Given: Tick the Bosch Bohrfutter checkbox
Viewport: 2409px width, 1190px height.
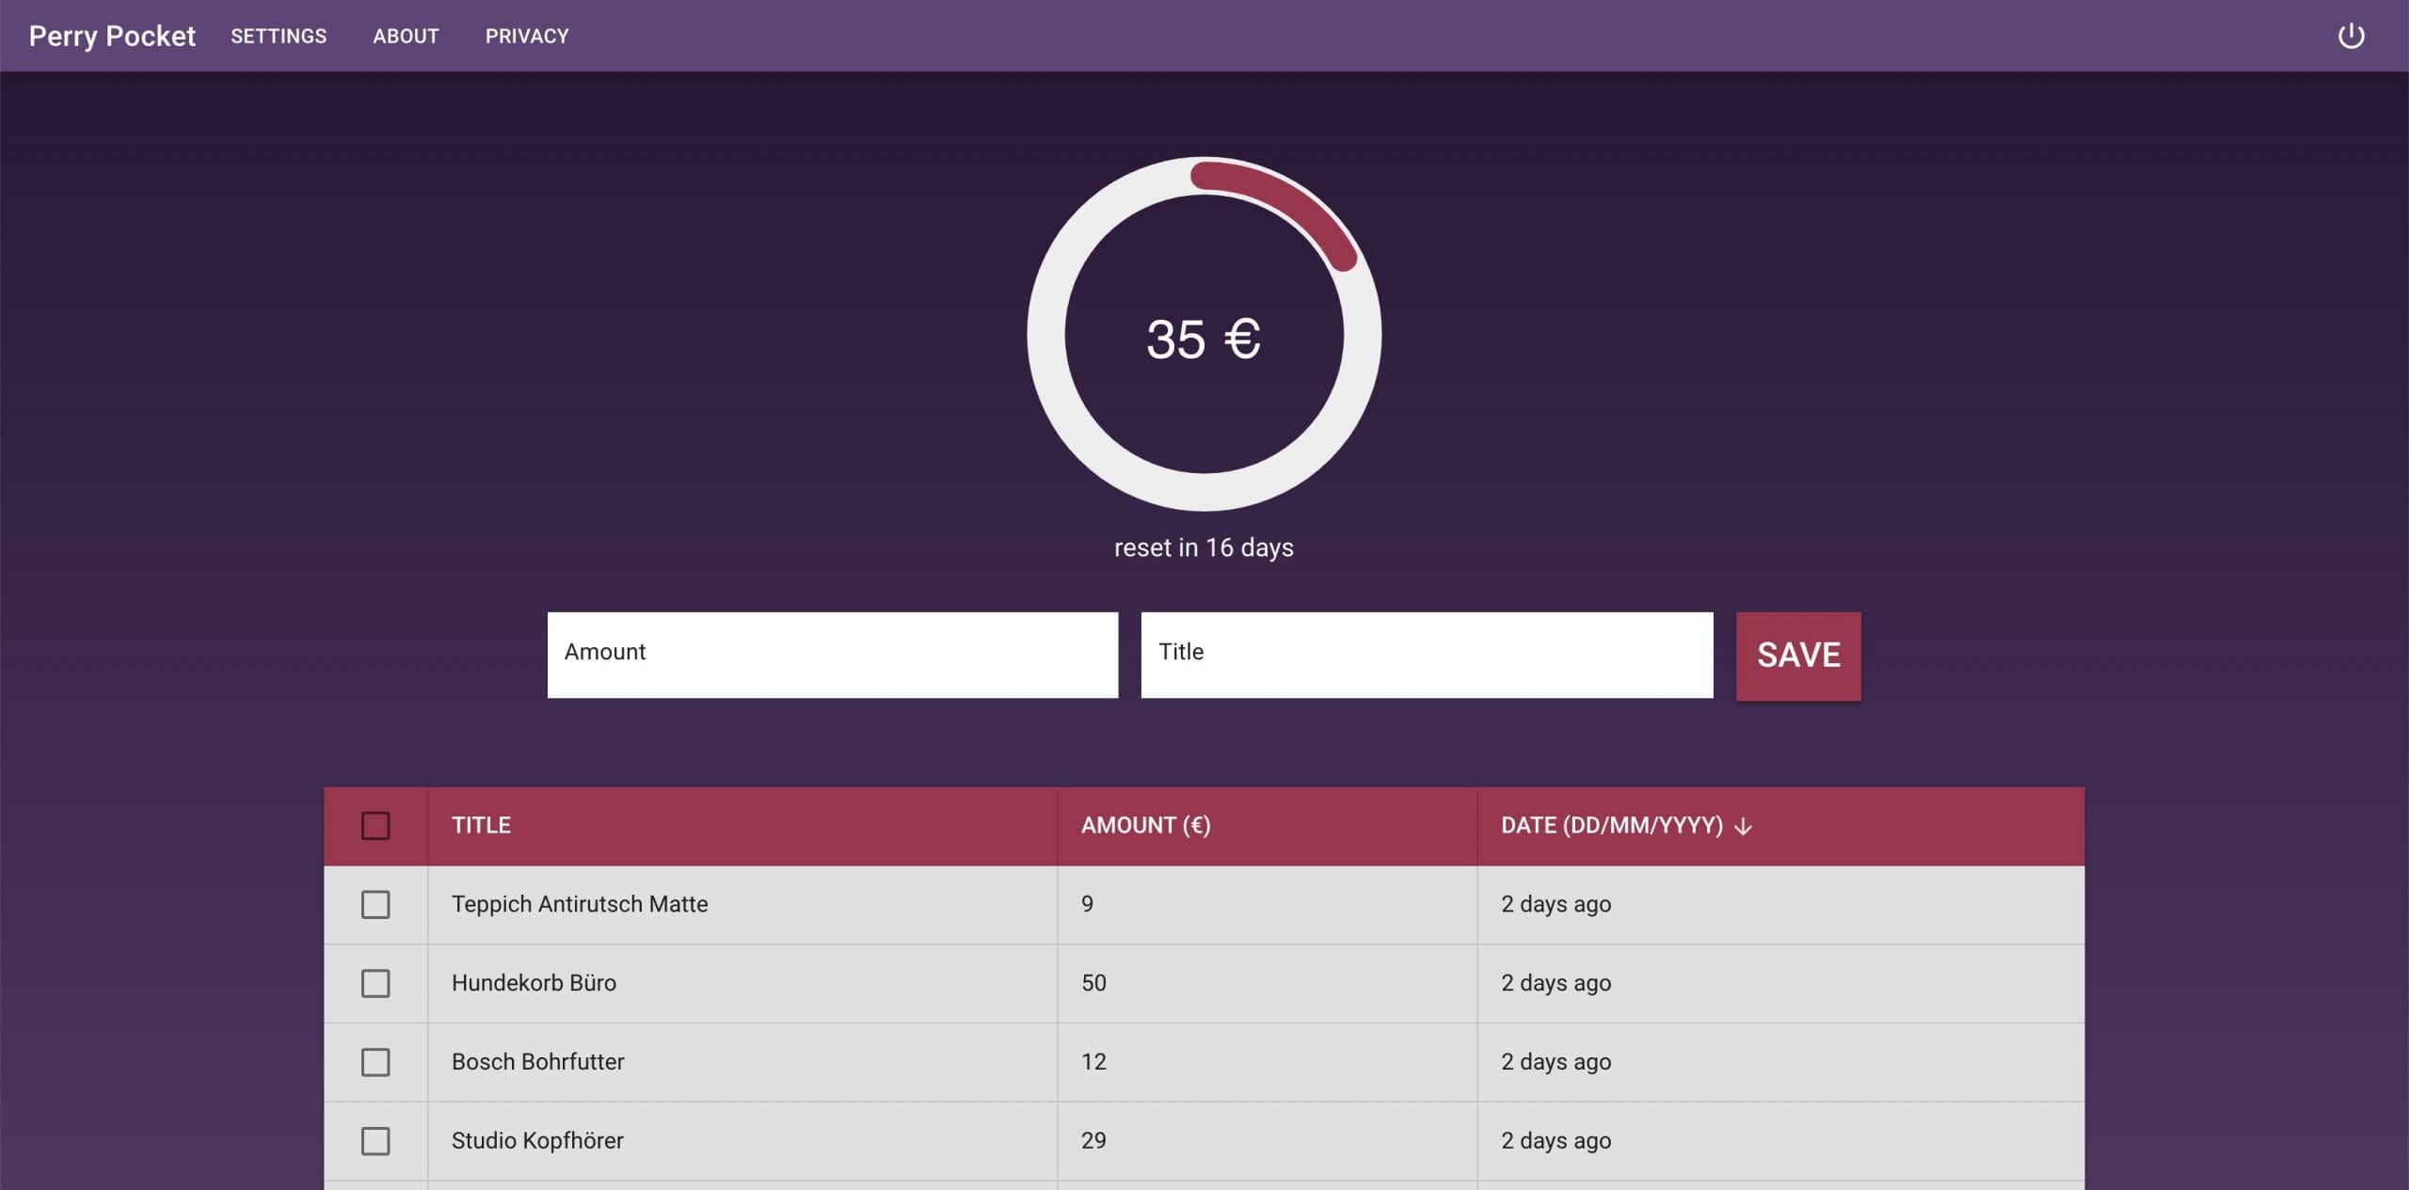Looking at the screenshot, I should 375,1062.
